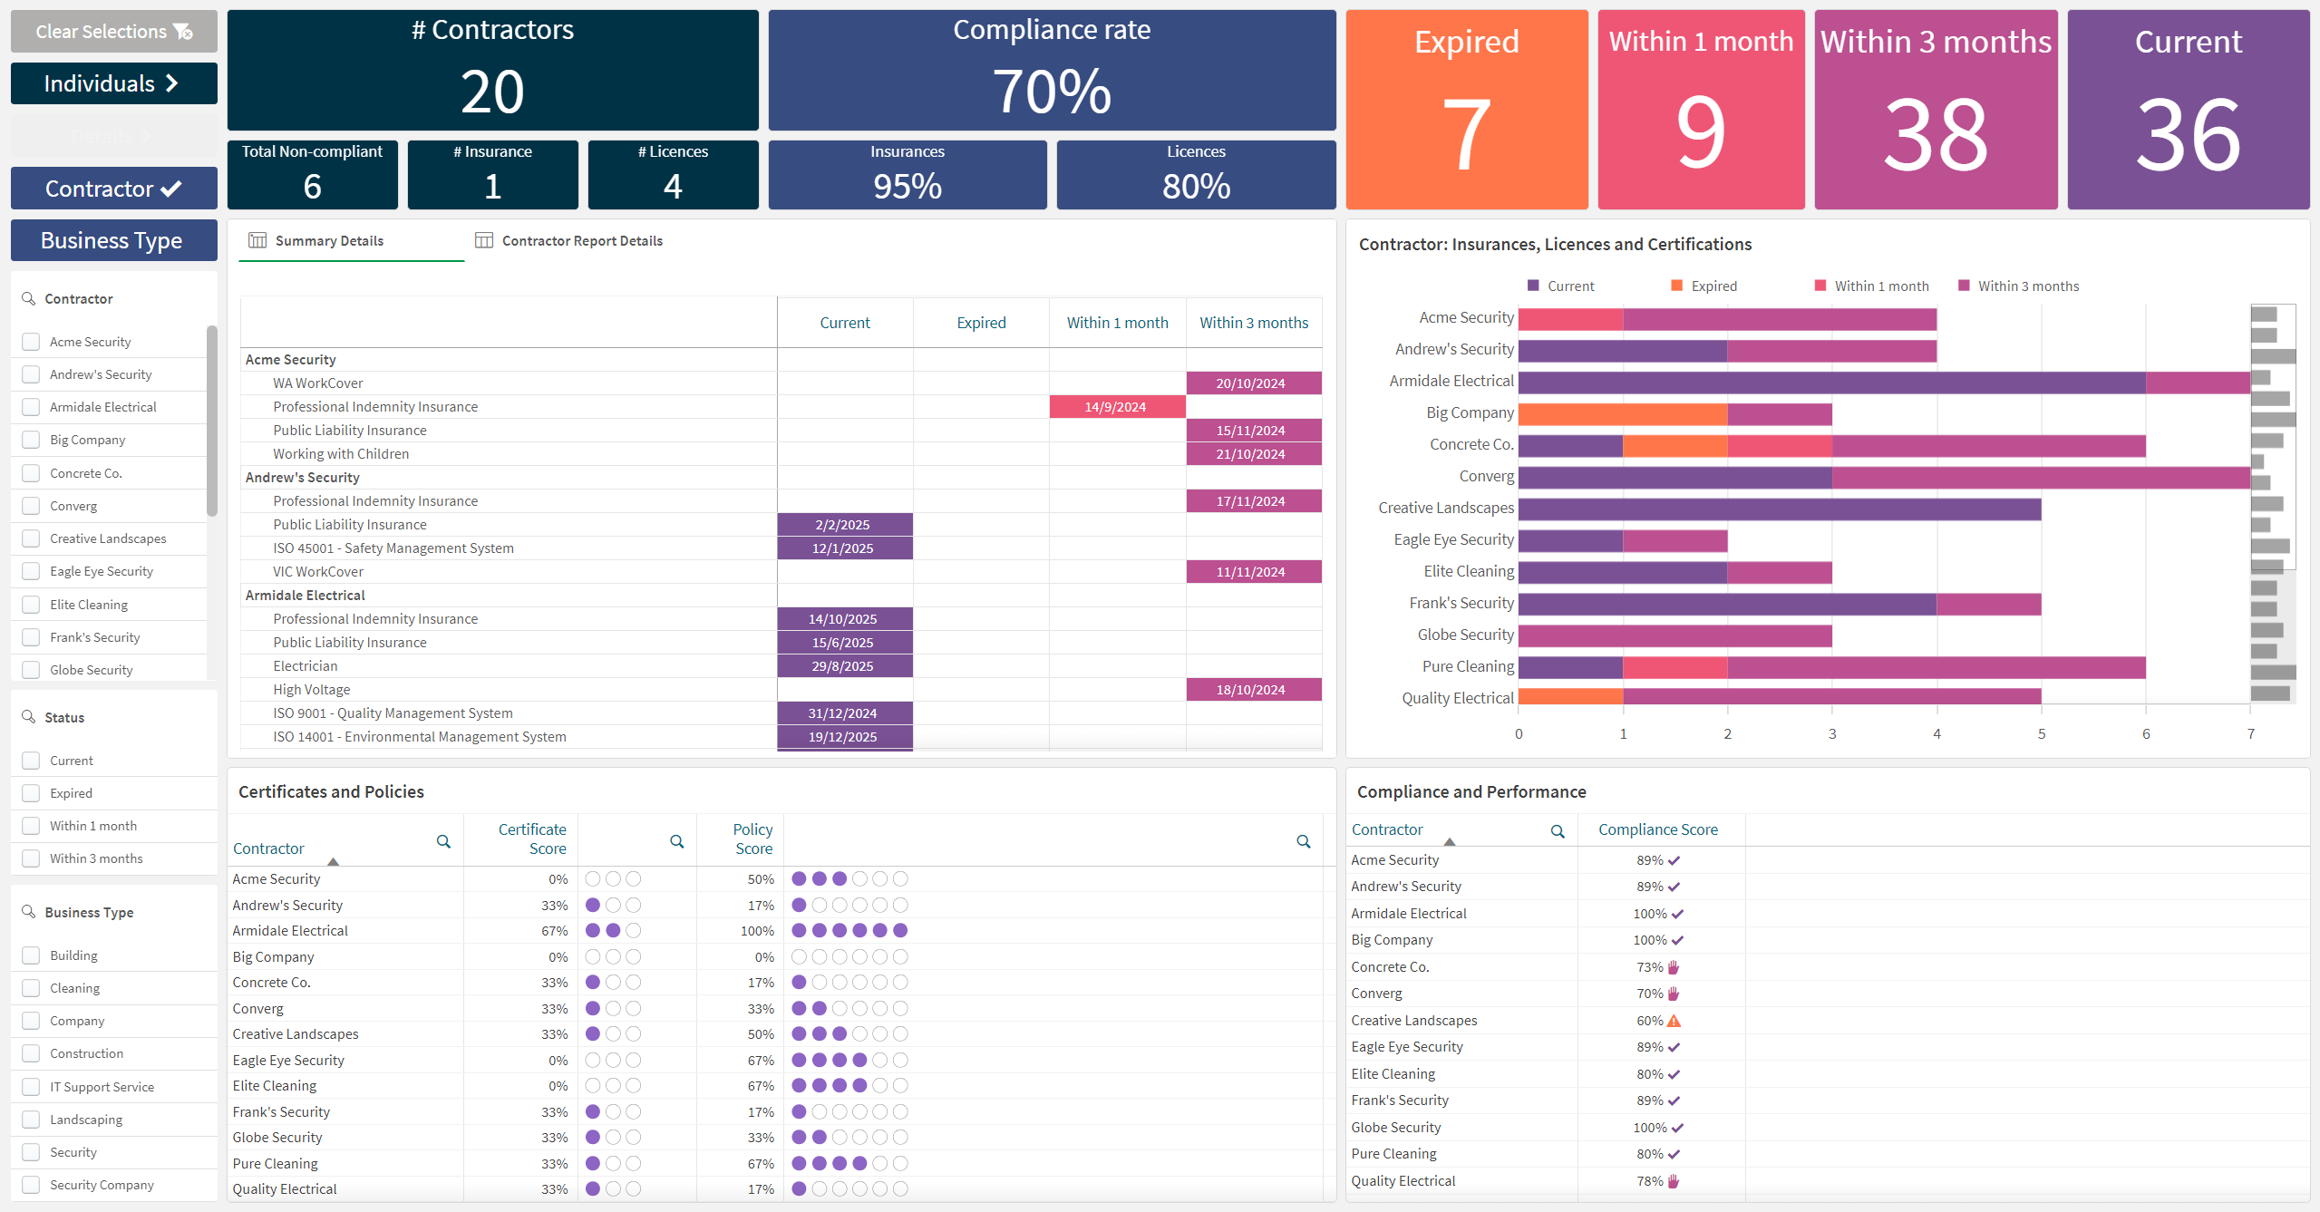Open the Individuals chevron button
2320x1212 pixels.
[x=114, y=83]
